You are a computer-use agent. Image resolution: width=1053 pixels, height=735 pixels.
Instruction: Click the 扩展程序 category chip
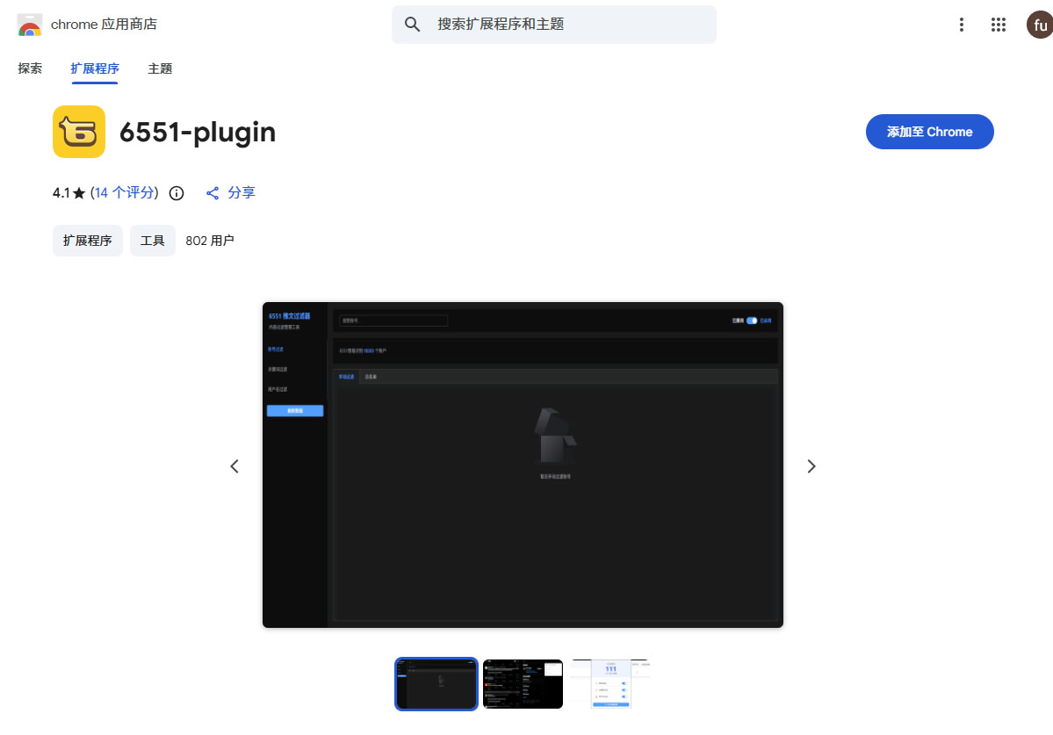tap(87, 241)
